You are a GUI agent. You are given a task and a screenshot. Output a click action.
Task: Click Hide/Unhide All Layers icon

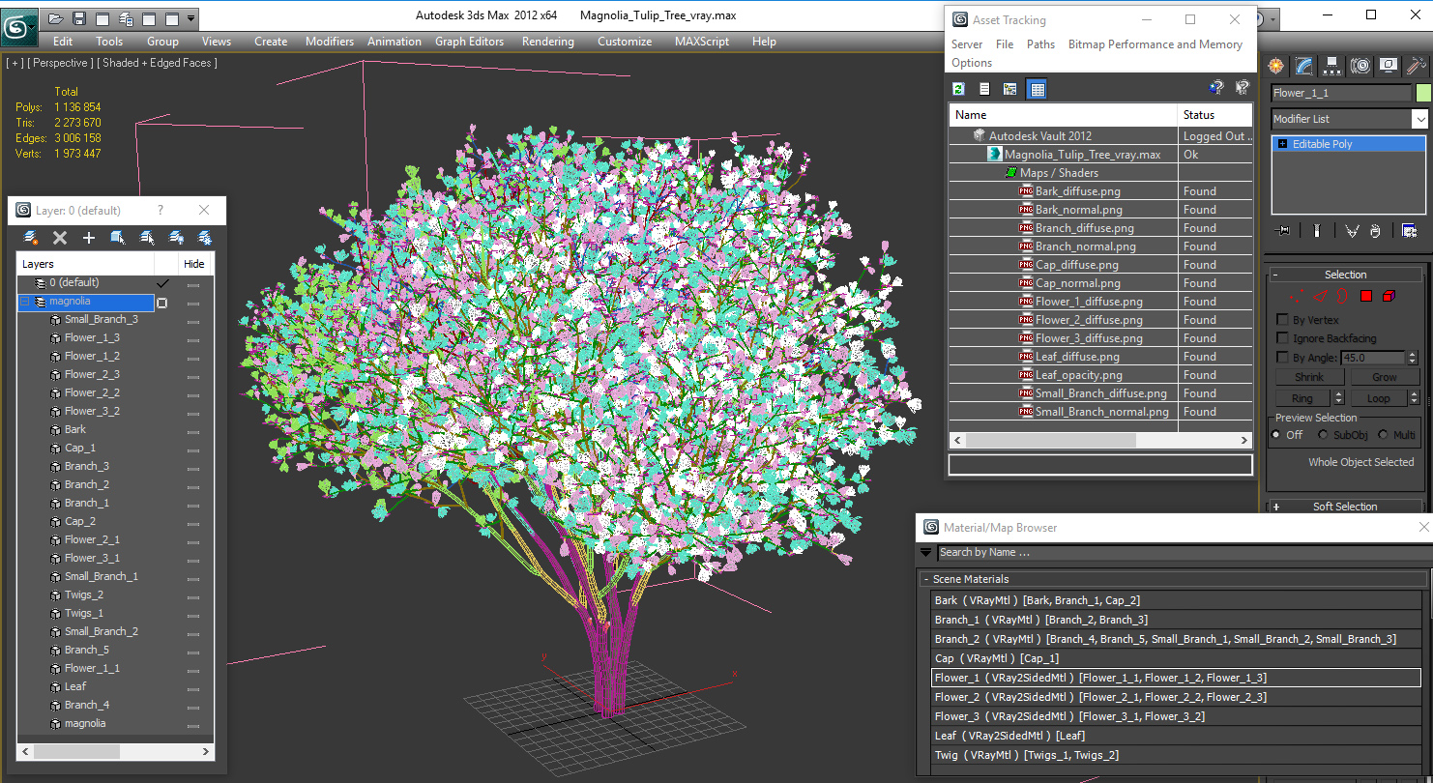pyautogui.click(x=176, y=237)
